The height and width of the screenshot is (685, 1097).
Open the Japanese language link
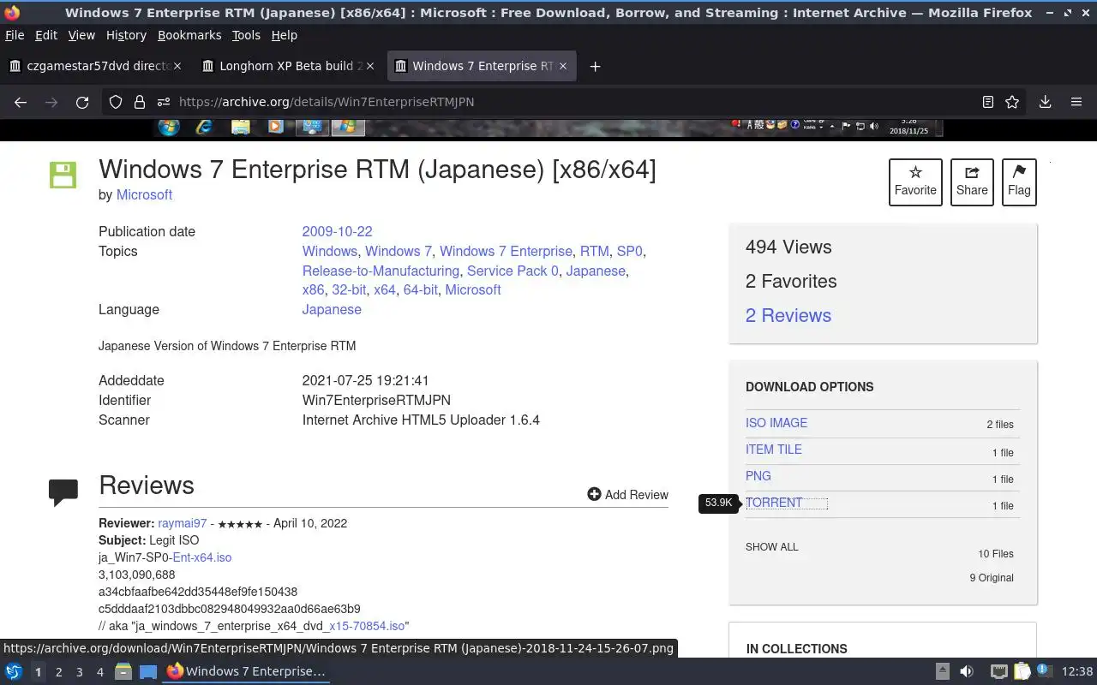pyautogui.click(x=332, y=310)
